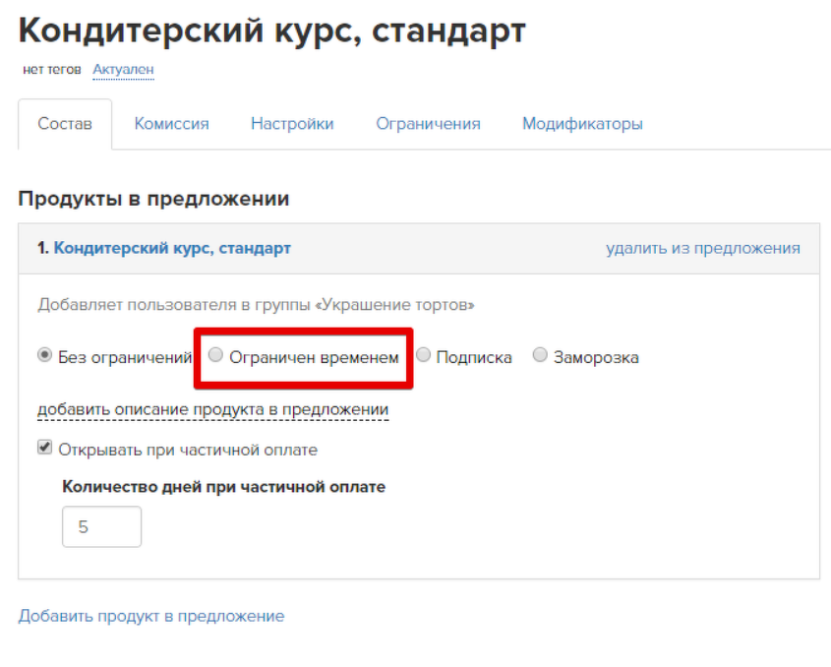The width and height of the screenshot is (831, 667).
Task: Pick the Заморозка radio option
Action: [540, 355]
